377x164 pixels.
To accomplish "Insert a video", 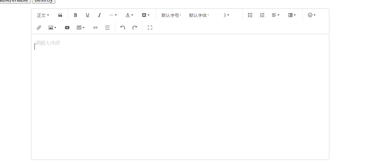I will (x=67, y=28).
